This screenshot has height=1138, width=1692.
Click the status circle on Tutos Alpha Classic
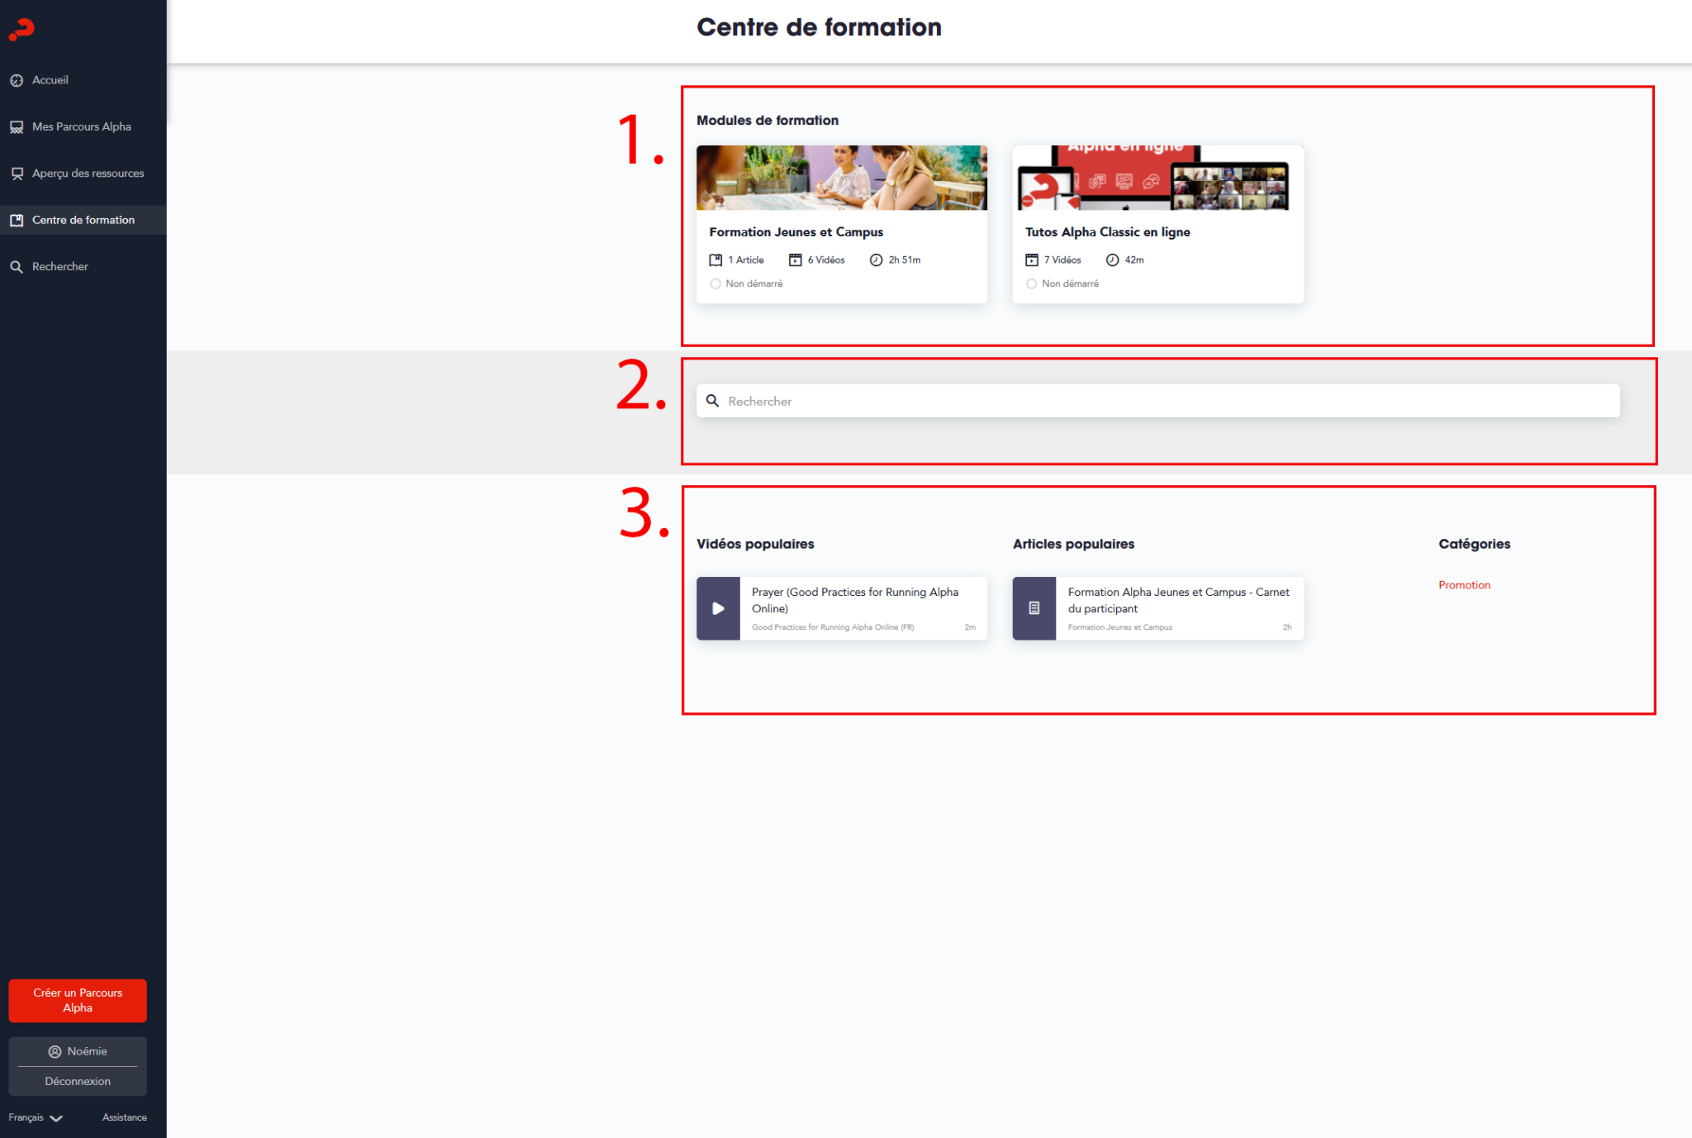tap(1031, 284)
